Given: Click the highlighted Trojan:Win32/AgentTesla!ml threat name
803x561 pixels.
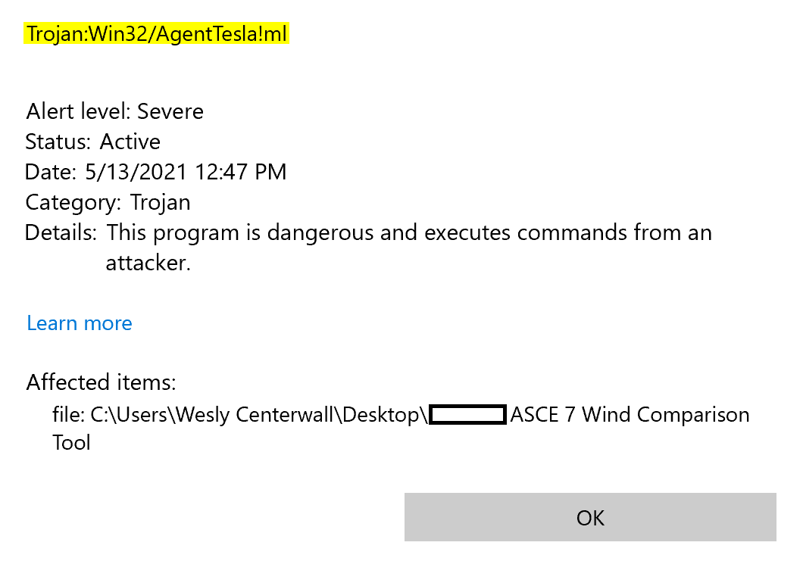Looking at the screenshot, I should [x=157, y=34].
